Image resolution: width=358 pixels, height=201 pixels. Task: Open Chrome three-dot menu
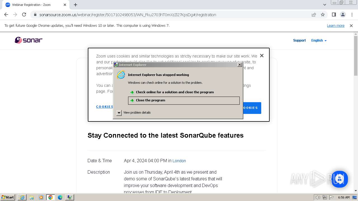(x=352, y=15)
